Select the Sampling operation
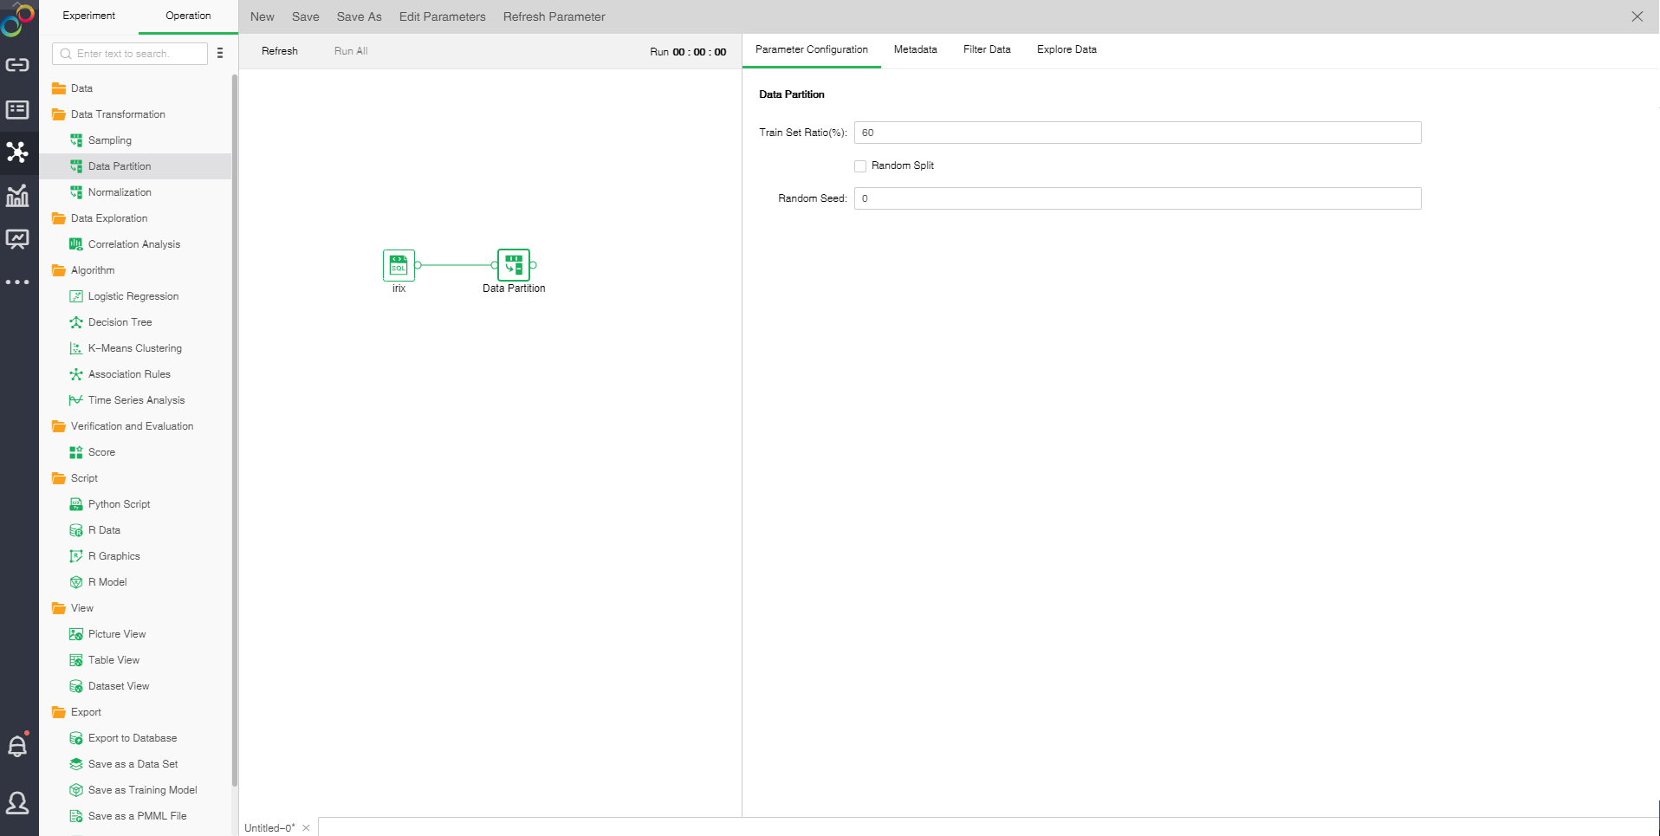The height and width of the screenshot is (836, 1660). coord(110,140)
